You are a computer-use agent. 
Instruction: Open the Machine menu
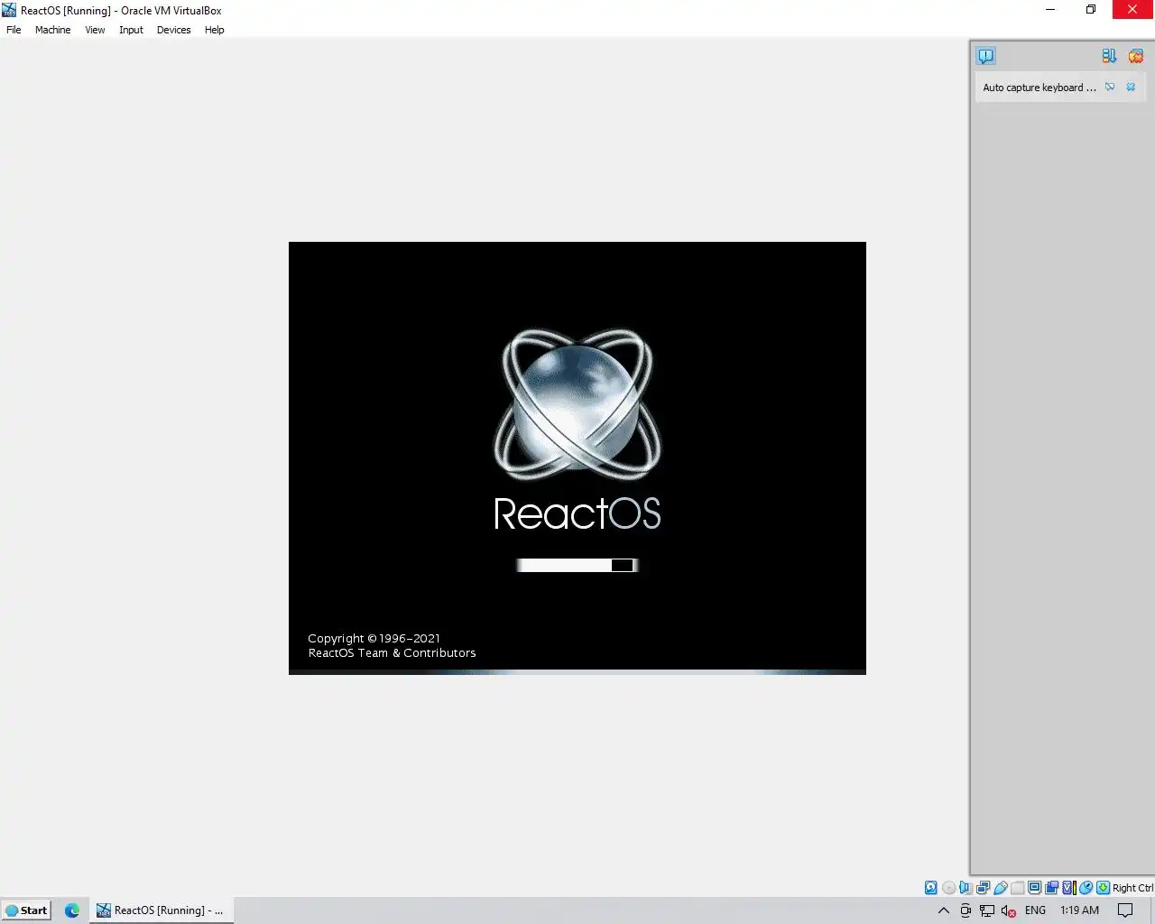(52, 30)
